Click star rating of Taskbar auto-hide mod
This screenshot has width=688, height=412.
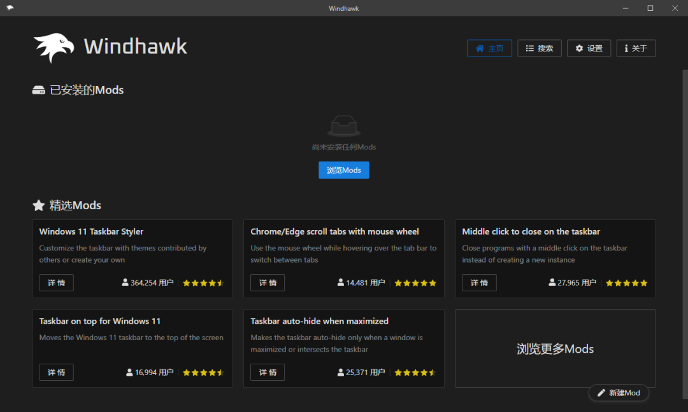click(415, 373)
